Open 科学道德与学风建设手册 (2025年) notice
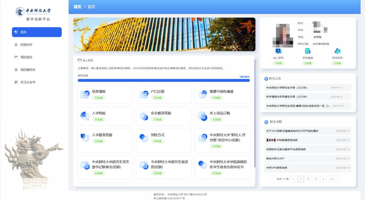The width and height of the screenshot is (365, 200). [308, 97]
